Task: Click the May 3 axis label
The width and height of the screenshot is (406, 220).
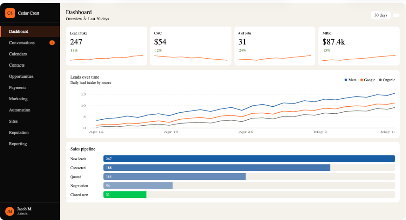Action: coord(320,132)
